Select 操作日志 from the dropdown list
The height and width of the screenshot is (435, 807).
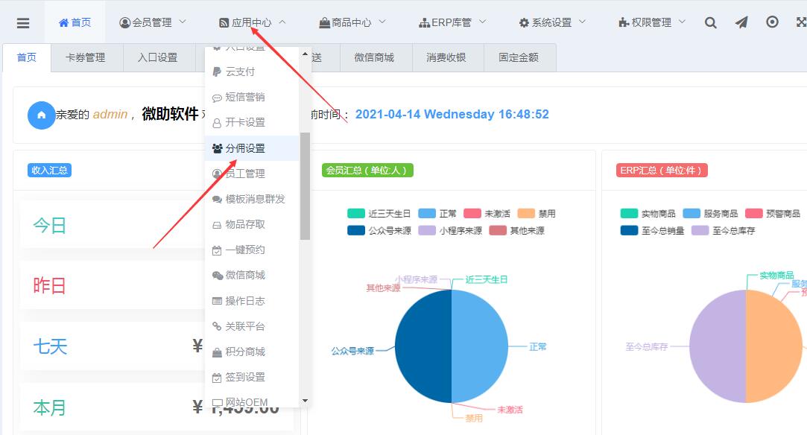coord(252,302)
